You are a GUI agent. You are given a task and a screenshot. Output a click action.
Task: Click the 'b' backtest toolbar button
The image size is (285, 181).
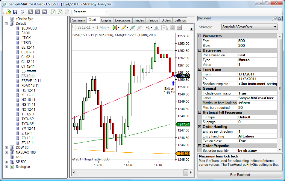click(31, 12)
